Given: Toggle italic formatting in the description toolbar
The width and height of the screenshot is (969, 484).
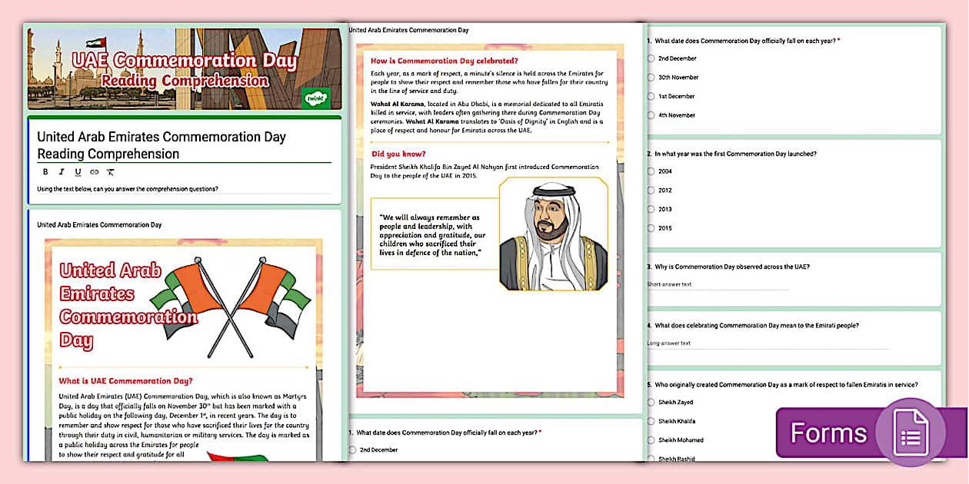Looking at the screenshot, I should pyautogui.click(x=62, y=172).
